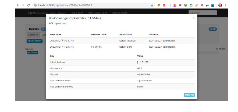Select the 'GET' value cell
Viewport: 238px width, 112px height.
pyautogui.click(x=140, y=68)
